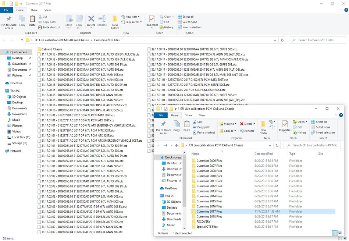The width and height of the screenshot is (349, 241).
Task: Click the Delete icon in the Cummins 2017 window ribbon
Action: (91, 21)
